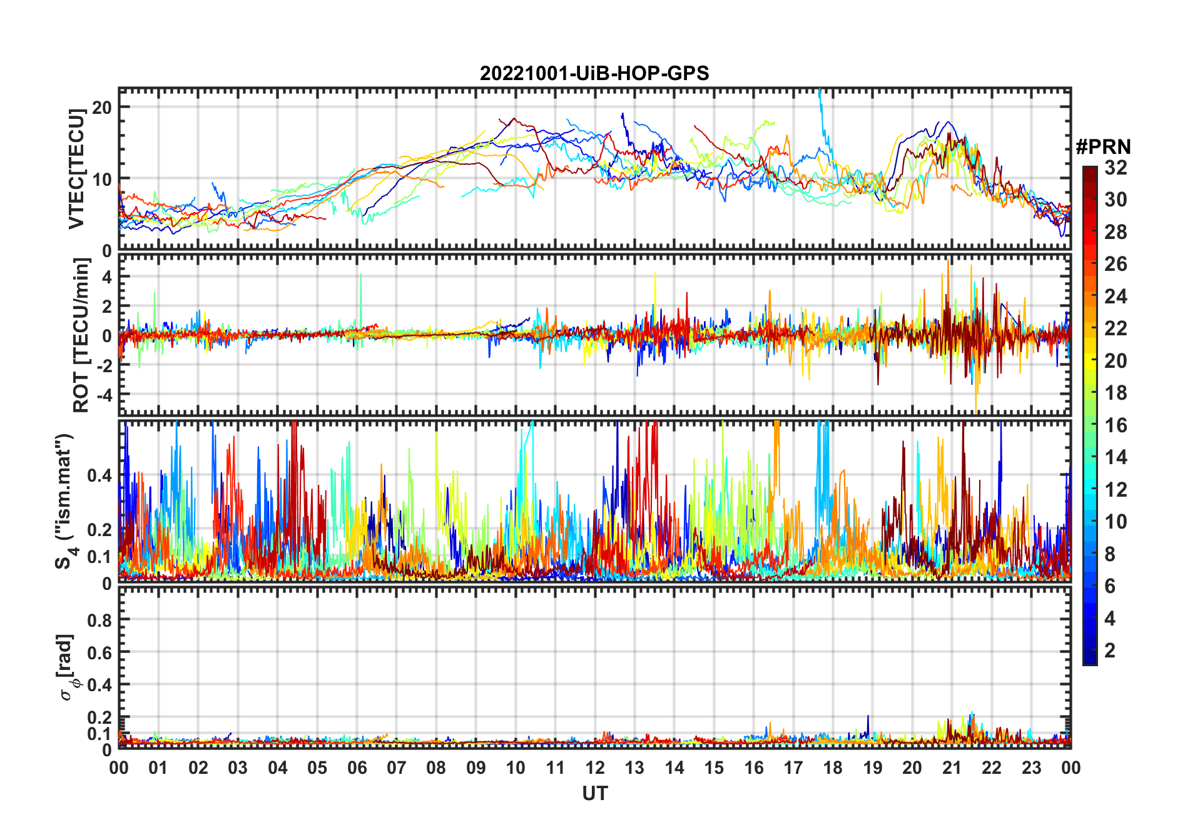Screen dimensions: 1190x832
Task: Click the -4 tick on ROT axis
Action: point(103,395)
